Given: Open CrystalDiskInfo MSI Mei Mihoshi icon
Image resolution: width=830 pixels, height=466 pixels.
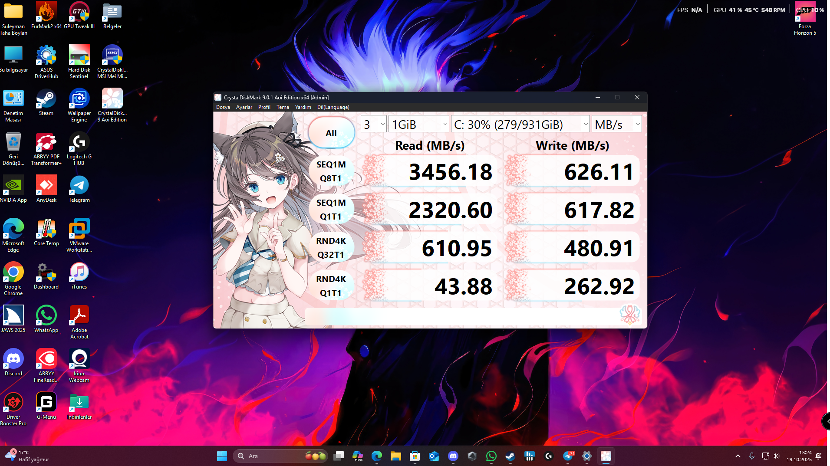Looking at the screenshot, I should [112, 62].
